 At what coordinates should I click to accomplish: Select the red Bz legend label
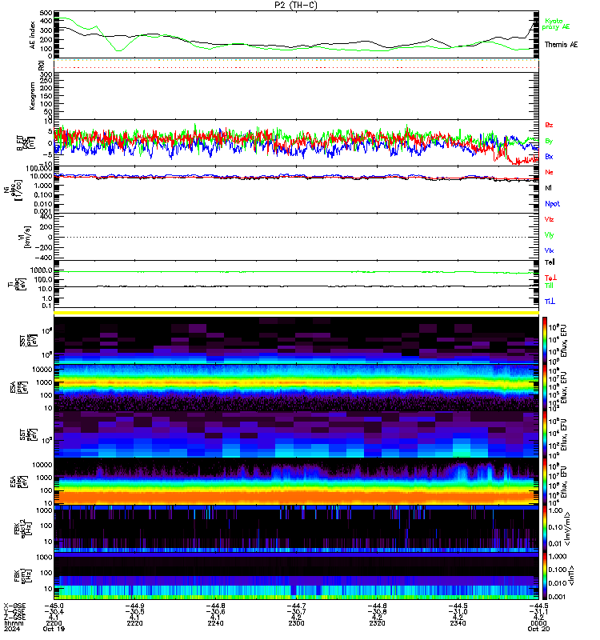(549, 125)
